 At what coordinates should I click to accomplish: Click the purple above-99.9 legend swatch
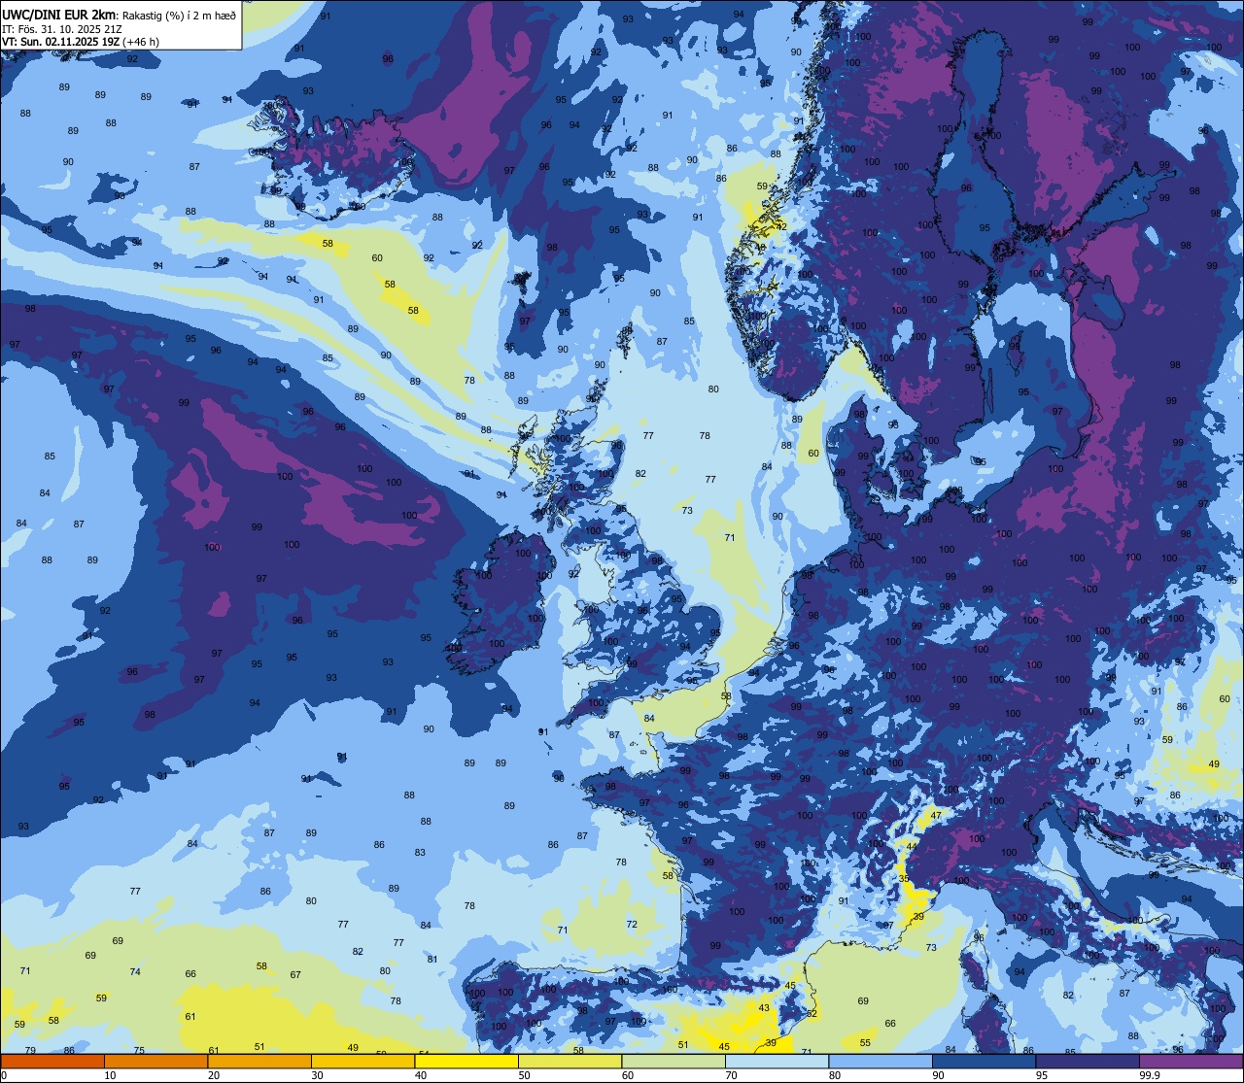pyautogui.click(x=1191, y=1062)
